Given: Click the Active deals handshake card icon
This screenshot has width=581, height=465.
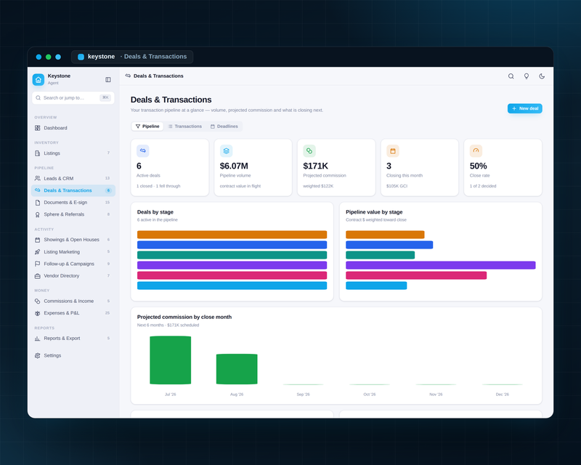Looking at the screenshot, I should tap(142, 151).
